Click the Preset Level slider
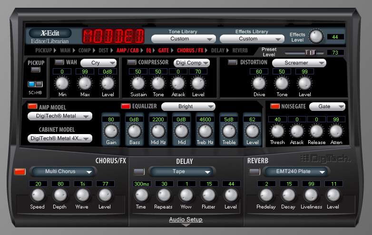Viewport: 372px width, 235px height. coord(304,53)
